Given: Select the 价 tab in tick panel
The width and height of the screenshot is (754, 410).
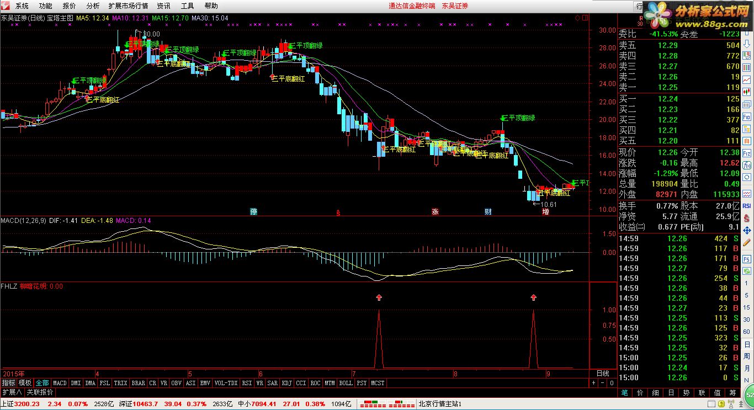Looking at the screenshot, I should (x=640, y=393).
